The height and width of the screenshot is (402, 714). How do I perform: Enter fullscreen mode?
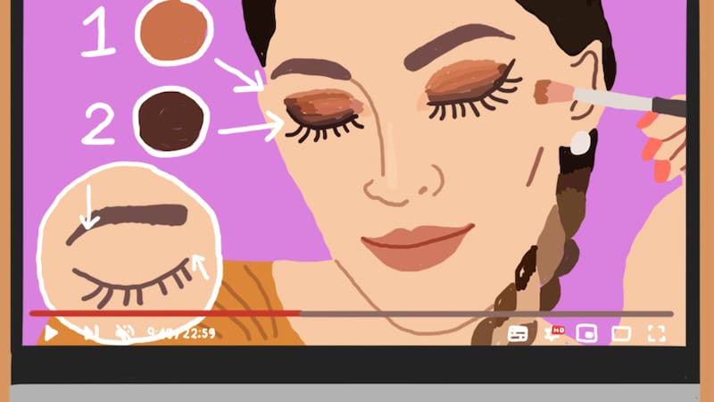[657, 333]
